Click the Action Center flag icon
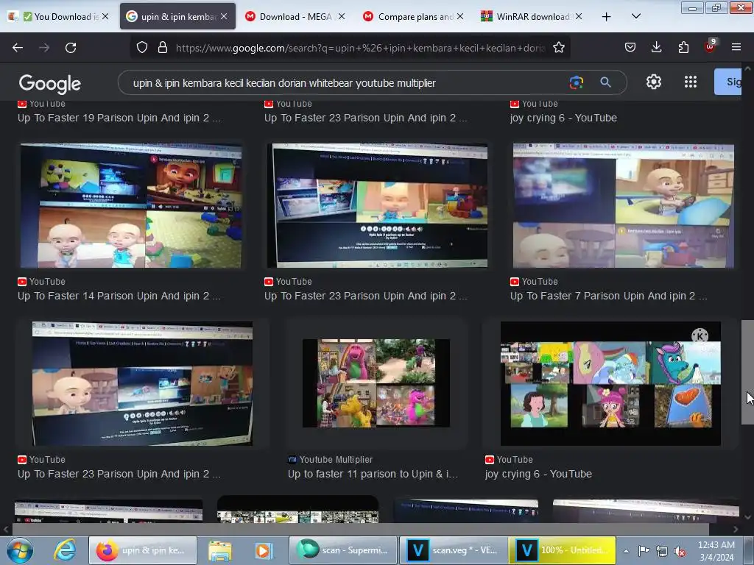 click(x=644, y=551)
